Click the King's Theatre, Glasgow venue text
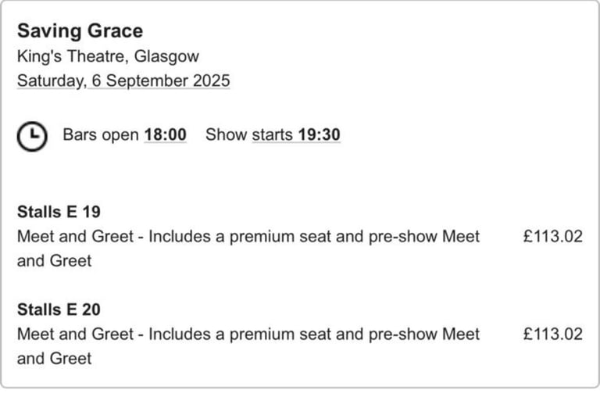Image resolution: width=600 pixels, height=397 pixels. pyautogui.click(x=108, y=56)
